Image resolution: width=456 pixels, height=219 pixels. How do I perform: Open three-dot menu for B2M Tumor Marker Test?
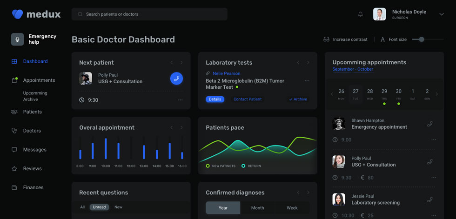307,80
